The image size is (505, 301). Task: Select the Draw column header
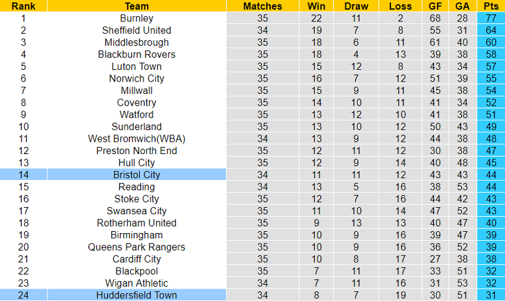tap(356, 6)
